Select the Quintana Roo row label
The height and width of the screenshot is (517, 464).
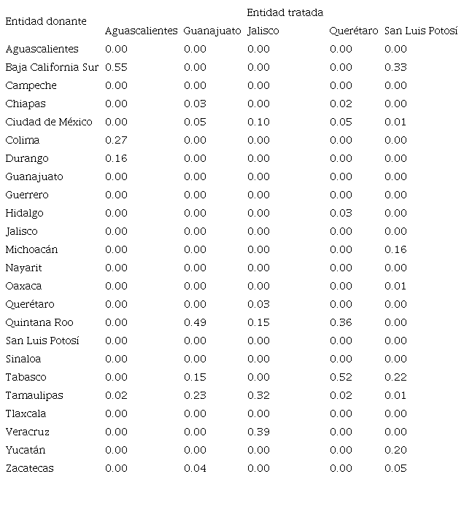39,323
